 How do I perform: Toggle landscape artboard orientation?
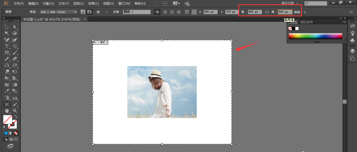[x=89, y=12]
